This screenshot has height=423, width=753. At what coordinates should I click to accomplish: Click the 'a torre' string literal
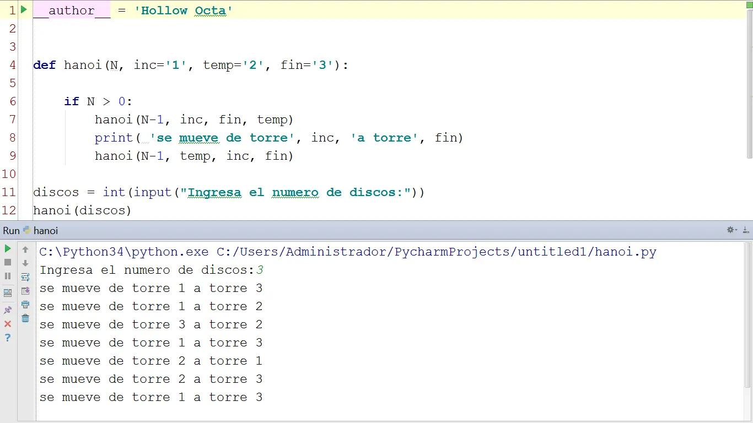pos(384,138)
